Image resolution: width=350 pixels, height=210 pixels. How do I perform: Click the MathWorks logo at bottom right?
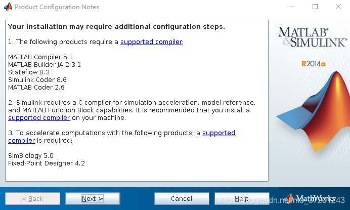point(313,198)
